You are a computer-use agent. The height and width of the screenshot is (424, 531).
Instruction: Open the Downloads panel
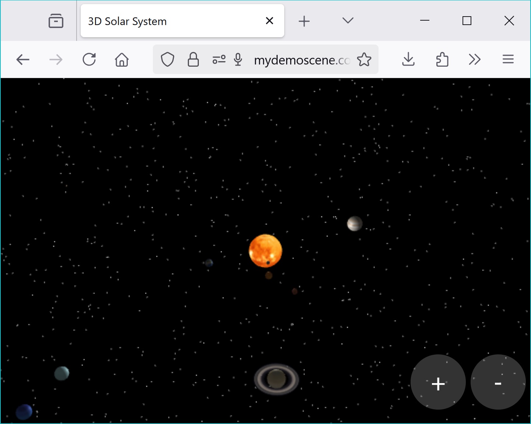click(x=408, y=59)
